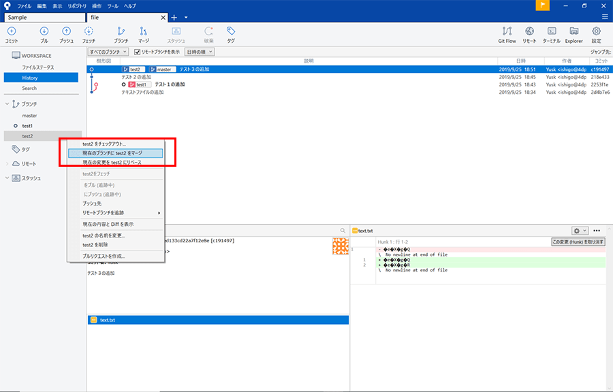Select the 'テスト２の追加' commit row
This screenshot has height=392, width=613.
coord(349,77)
